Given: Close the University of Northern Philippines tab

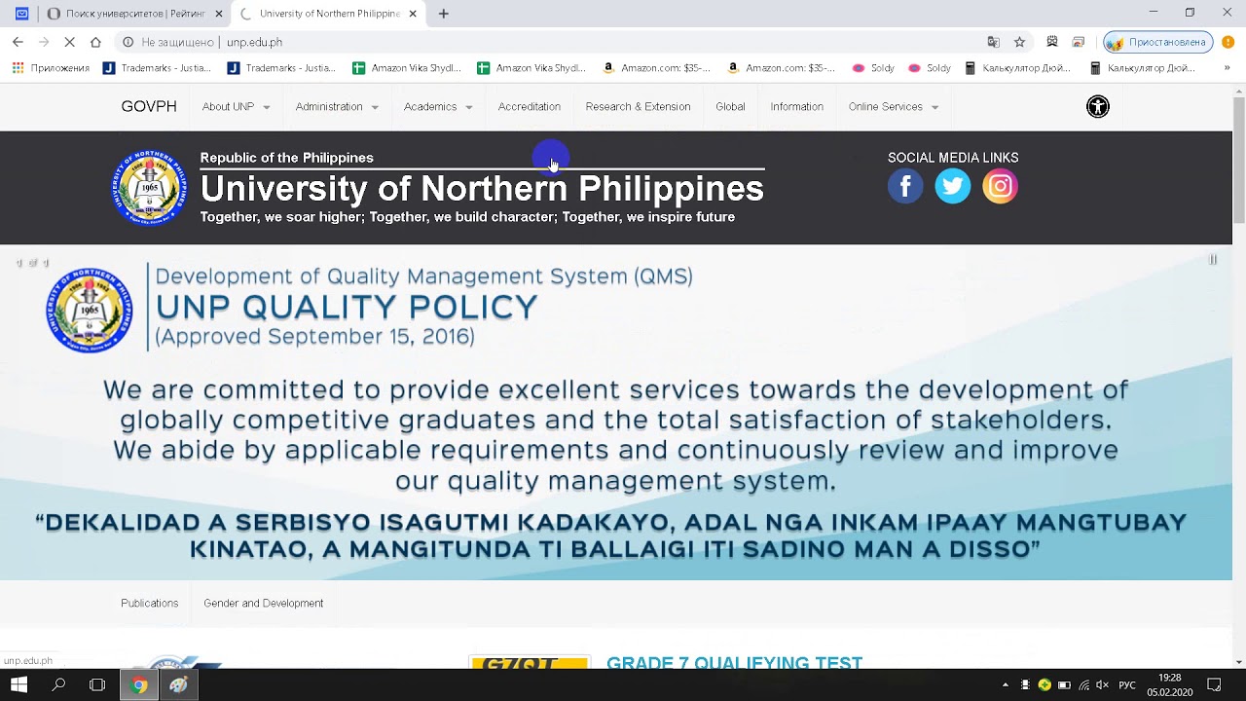Looking at the screenshot, I should click(413, 14).
